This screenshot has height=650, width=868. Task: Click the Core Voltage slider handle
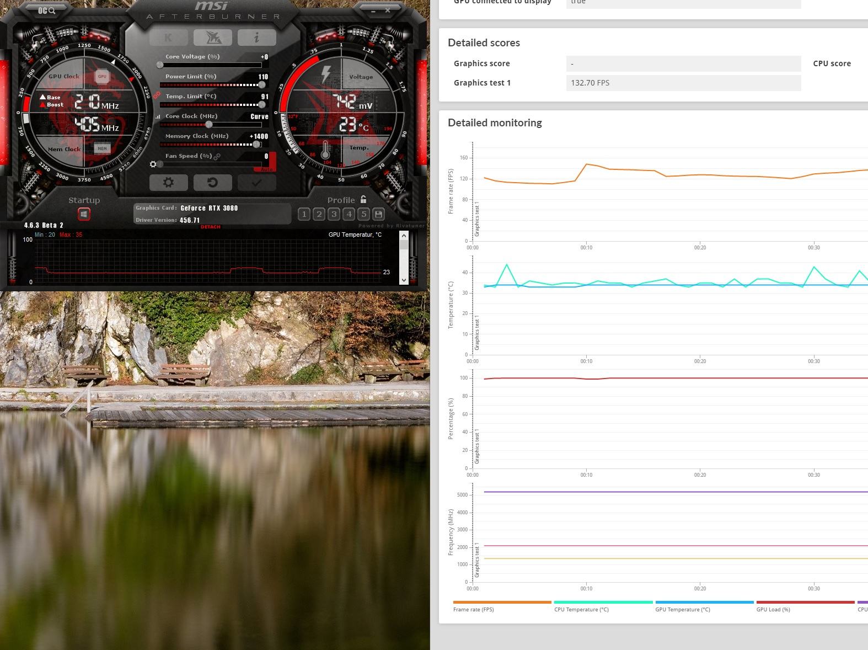click(160, 65)
